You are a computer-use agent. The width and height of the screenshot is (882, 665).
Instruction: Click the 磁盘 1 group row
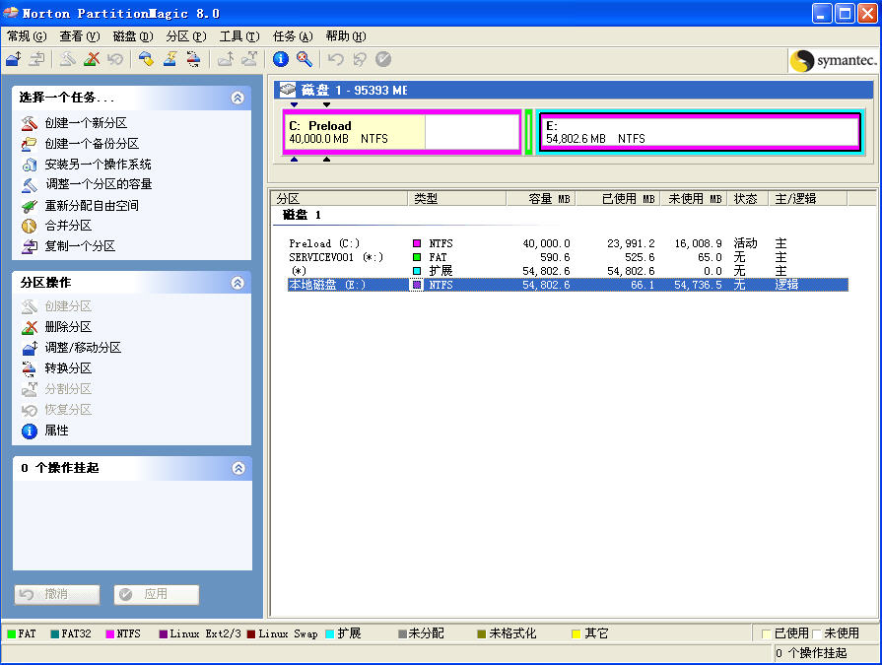pyautogui.click(x=303, y=215)
